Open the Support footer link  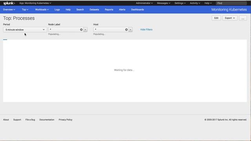(x=17, y=119)
